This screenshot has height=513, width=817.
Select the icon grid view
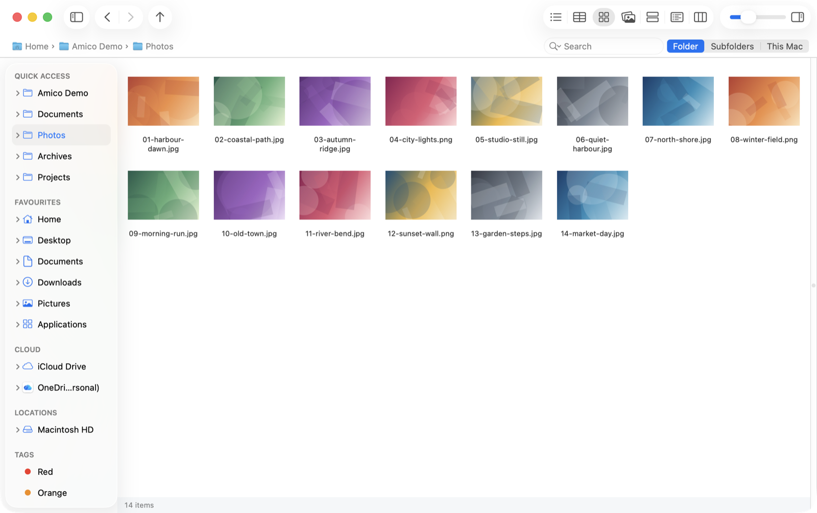(604, 17)
